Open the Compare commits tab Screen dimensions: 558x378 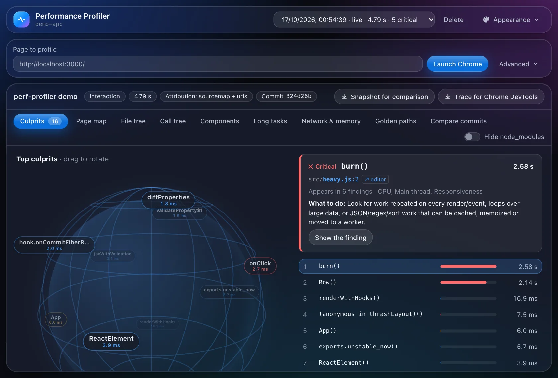pyautogui.click(x=458, y=121)
